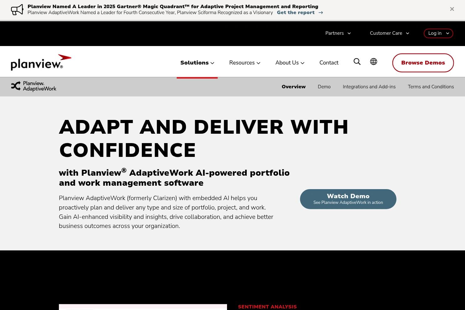The height and width of the screenshot is (310, 465).
Task: Open the Solutions menu
Action: [197, 63]
